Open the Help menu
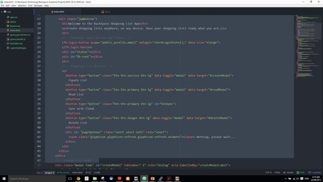Screen dimensions: 323x182 46,6
